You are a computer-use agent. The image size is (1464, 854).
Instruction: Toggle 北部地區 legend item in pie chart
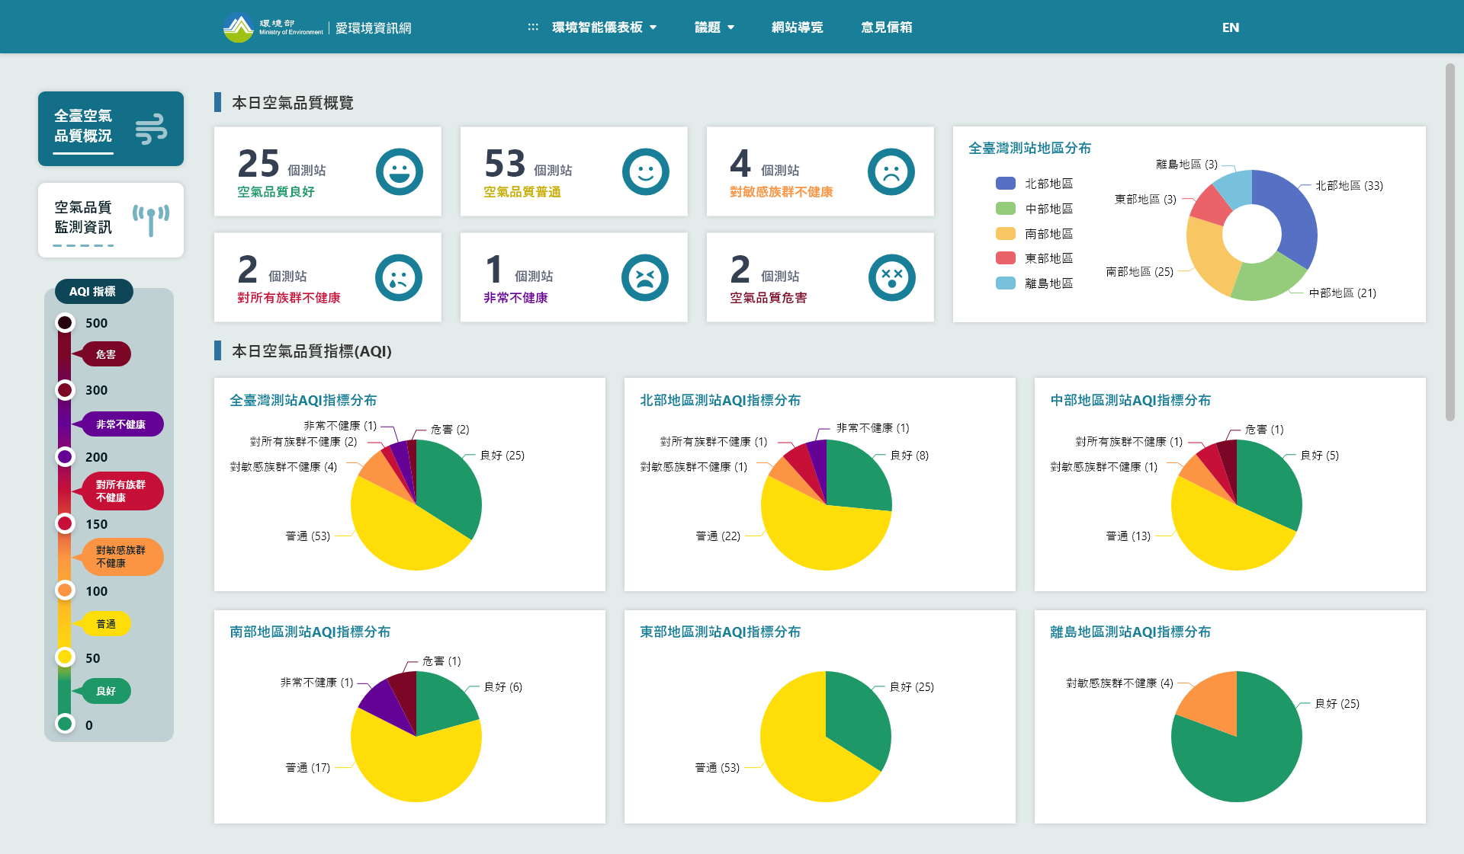1035,184
